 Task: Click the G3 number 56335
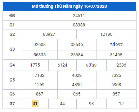pos(39,55)
